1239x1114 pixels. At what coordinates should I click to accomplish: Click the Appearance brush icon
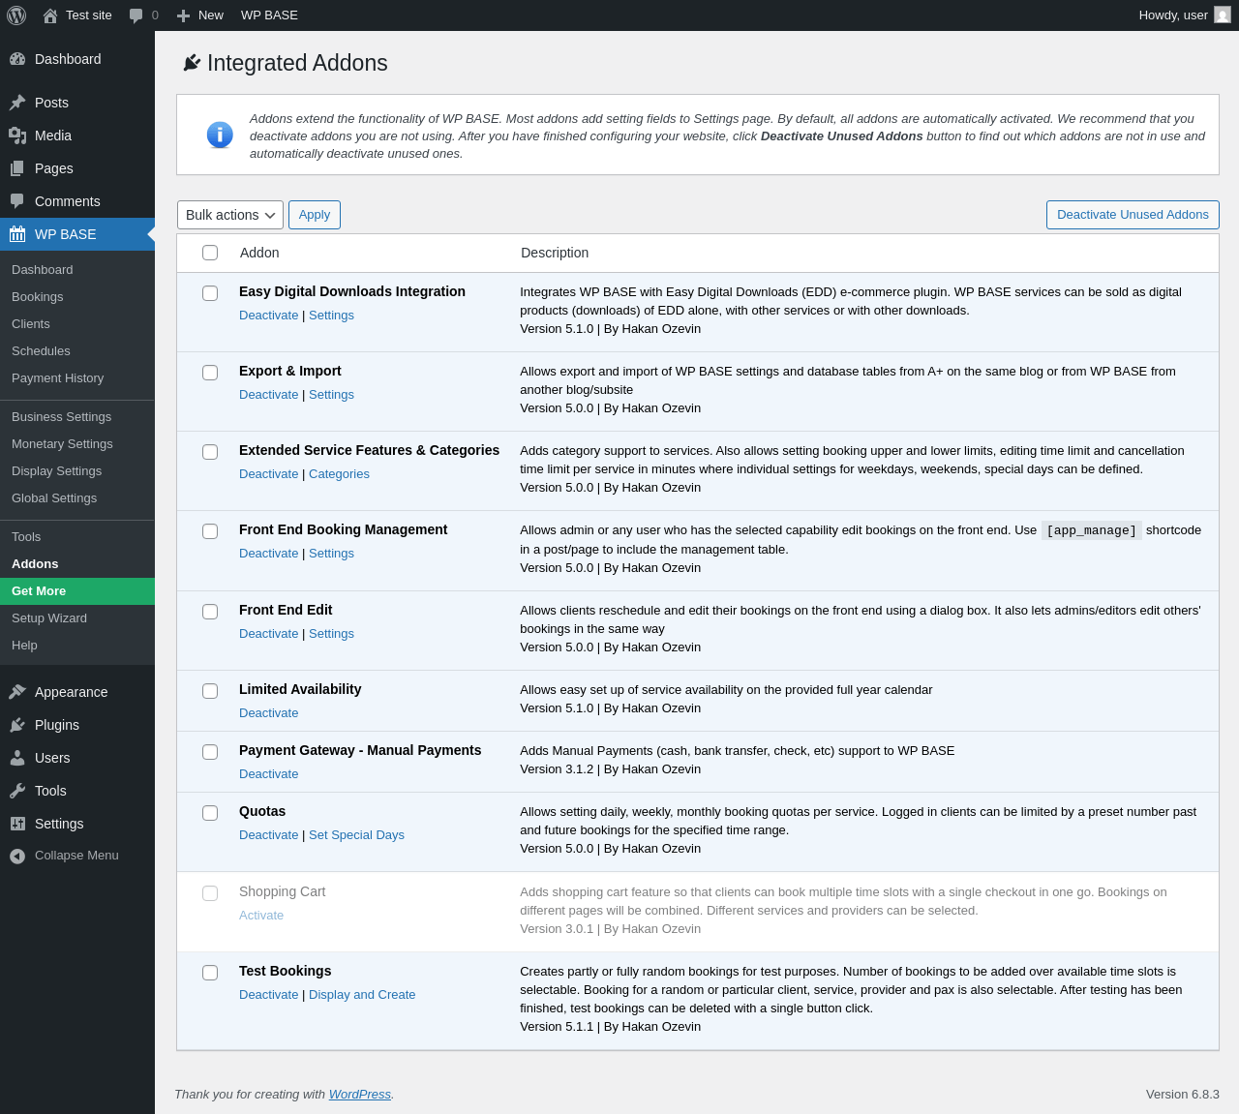pyautogui.click(x=17, y=692)
